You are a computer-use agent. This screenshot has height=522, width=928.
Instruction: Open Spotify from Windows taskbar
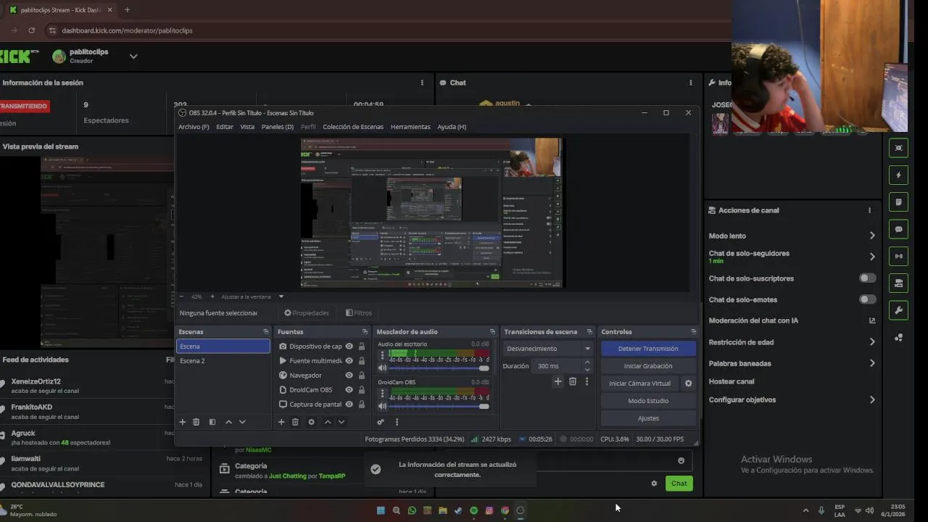point(473,510)
